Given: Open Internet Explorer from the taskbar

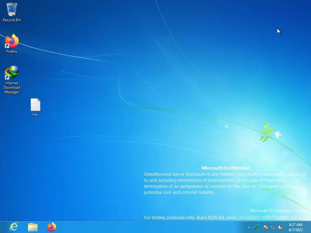Looking at the screenshot, I should pos(14,227).
